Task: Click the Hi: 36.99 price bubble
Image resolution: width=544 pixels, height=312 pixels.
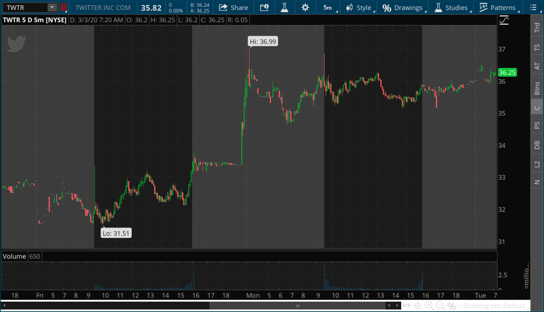Action: (x=263, y=41)
